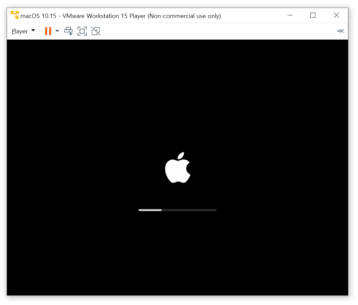Expand the Player menu dropdown arrow
Image resolution: width=358 pixels, height=305 pixels.
33,31
